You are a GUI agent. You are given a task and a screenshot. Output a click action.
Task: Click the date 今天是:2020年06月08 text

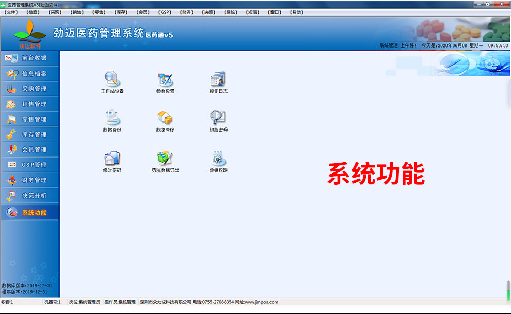pos(444,45)
